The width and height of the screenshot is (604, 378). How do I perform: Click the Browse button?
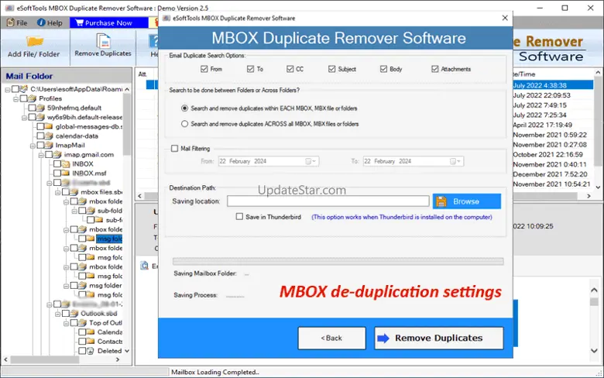[x=466, y=201]
